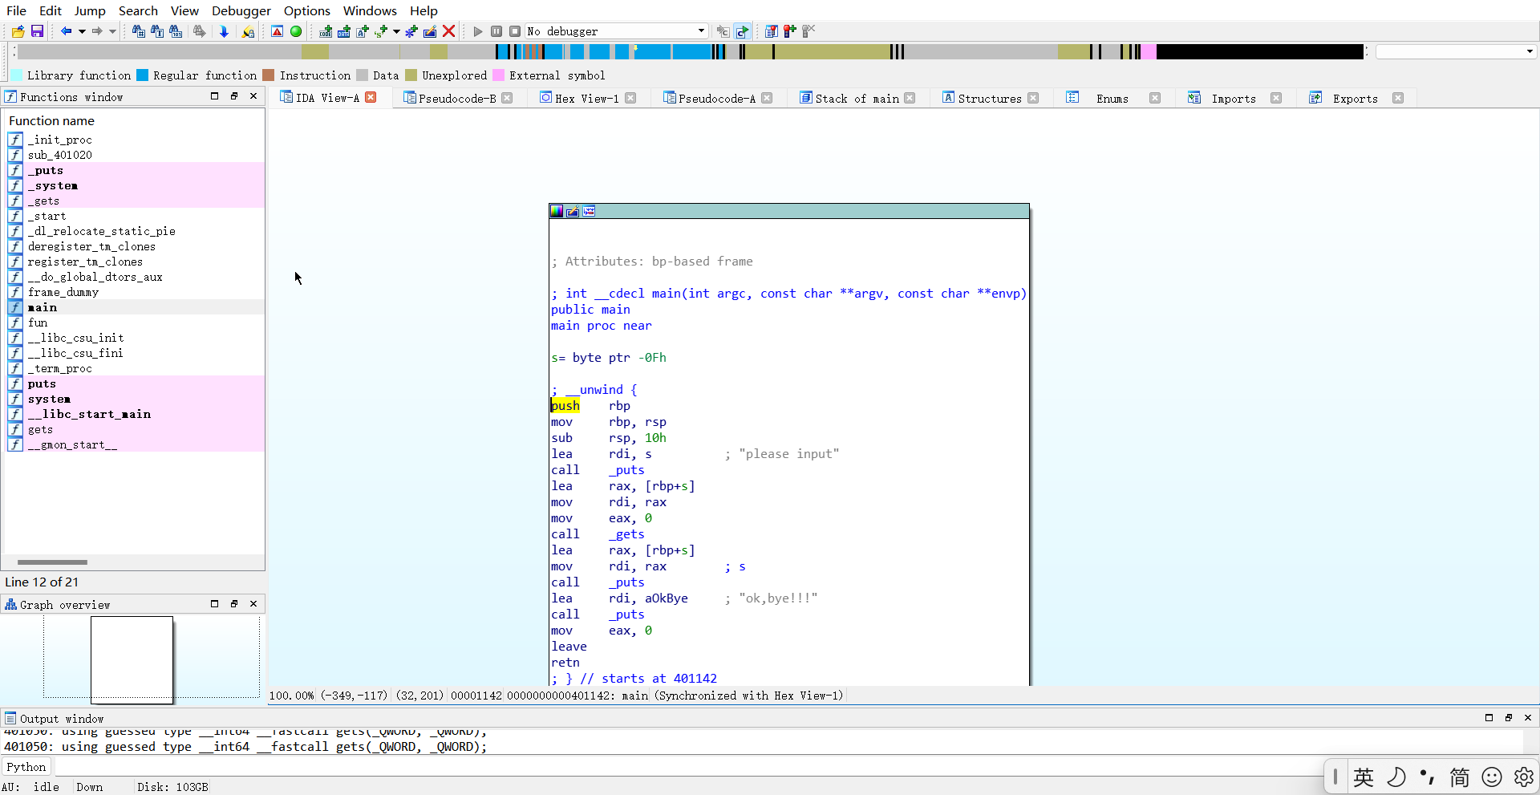
Task: Switch to the Pseudocode-A tab
Action: [717, 99]
